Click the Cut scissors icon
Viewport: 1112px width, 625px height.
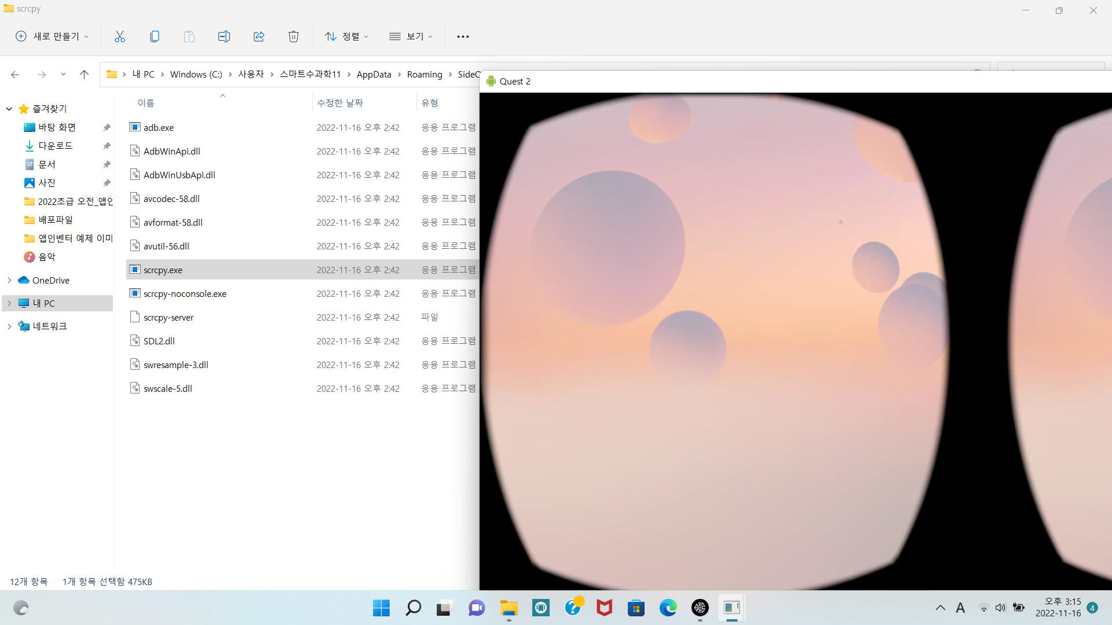[120, 36]
